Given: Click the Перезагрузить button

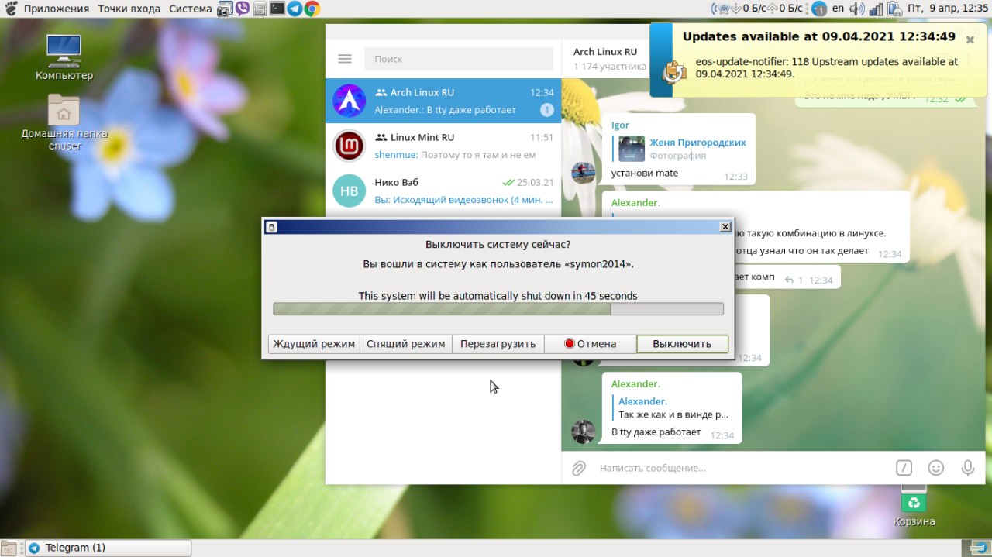Looking at the screenshot, I should [x=498, y=344].
